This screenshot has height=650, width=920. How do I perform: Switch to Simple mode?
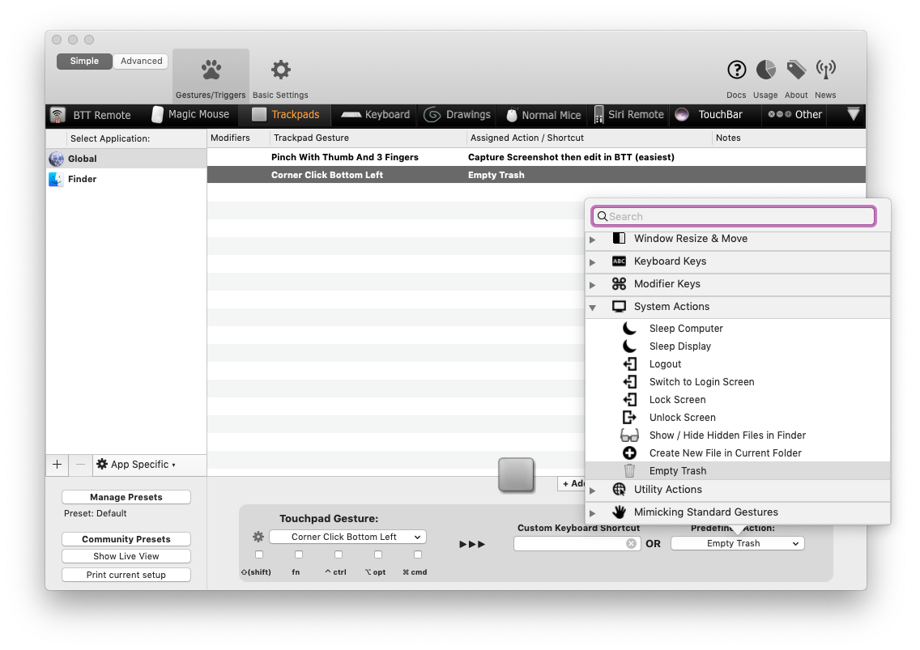(84, 61)
